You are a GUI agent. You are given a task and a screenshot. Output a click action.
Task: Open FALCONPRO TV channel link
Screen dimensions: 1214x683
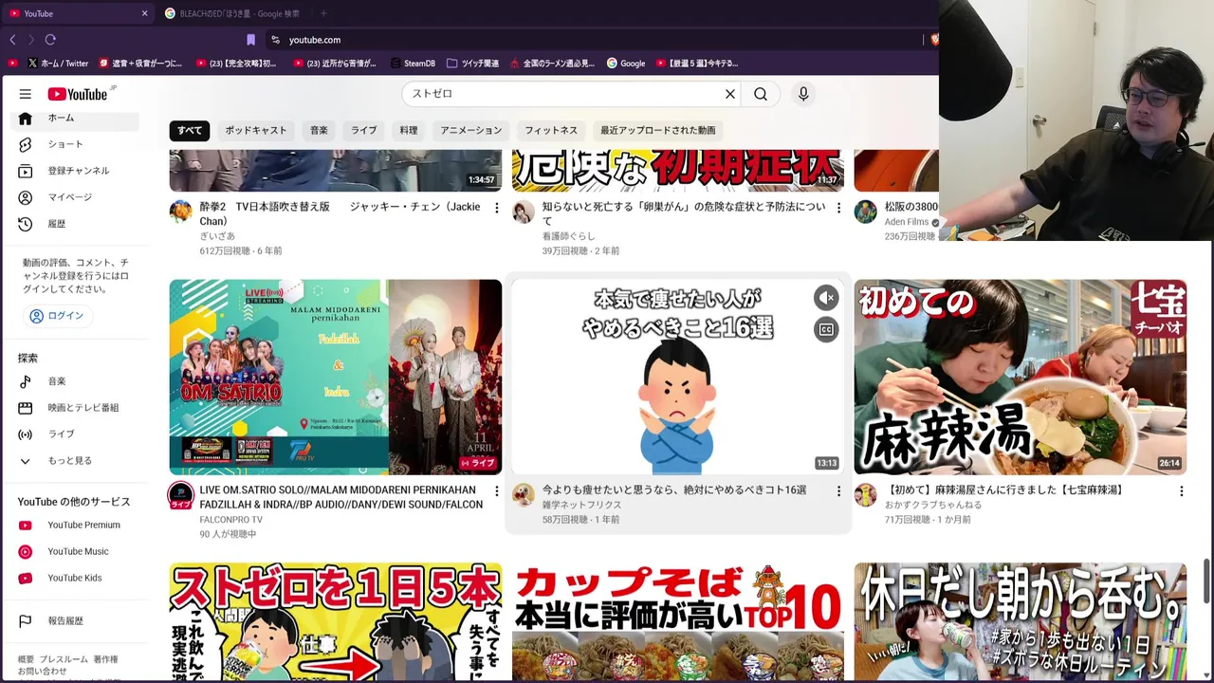point(231,520)
